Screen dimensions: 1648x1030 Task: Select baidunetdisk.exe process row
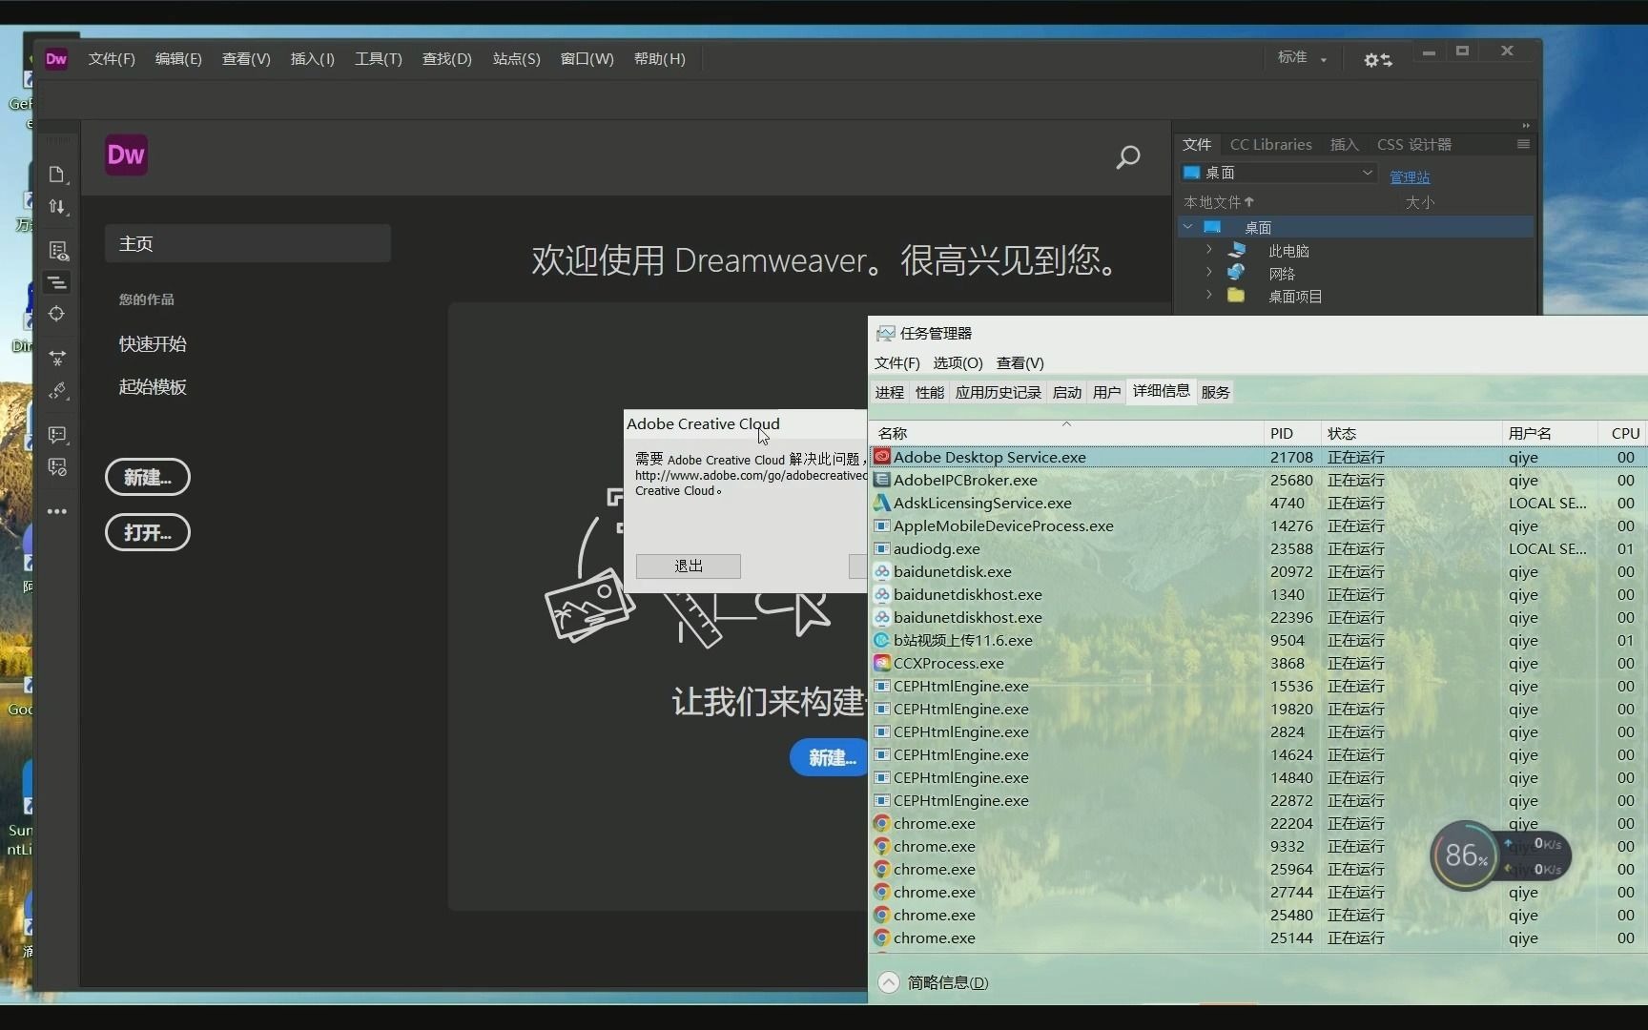pos(1258,571)
